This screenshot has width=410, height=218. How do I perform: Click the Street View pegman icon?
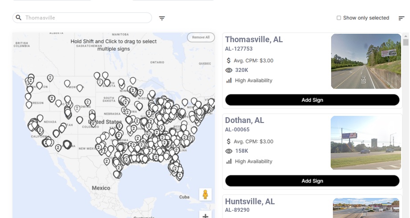[205, 194]
